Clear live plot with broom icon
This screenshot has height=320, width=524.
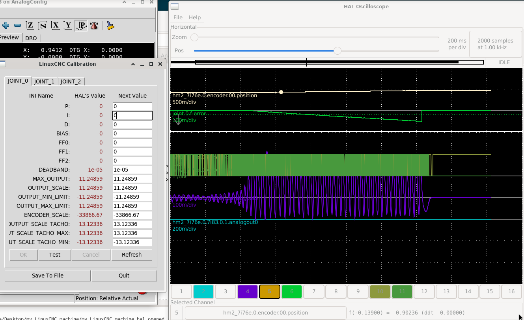[111, 26]
